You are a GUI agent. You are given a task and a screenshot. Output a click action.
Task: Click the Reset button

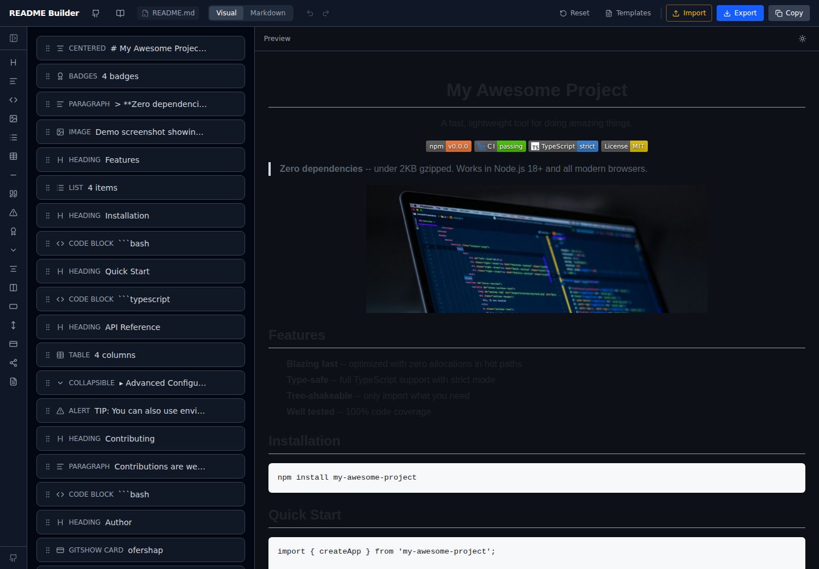[574, 13]
